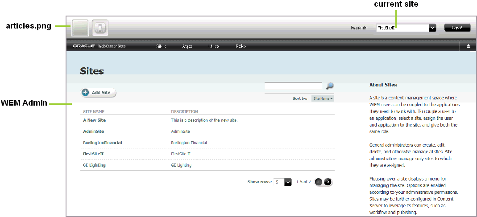477x217 pixels.
Task: Click the SITE NAME column header
Action: point(94,111)
